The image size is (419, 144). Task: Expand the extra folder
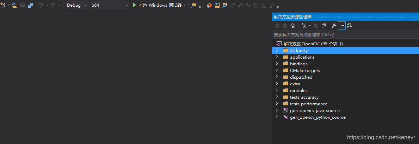[x=277, y=84]
